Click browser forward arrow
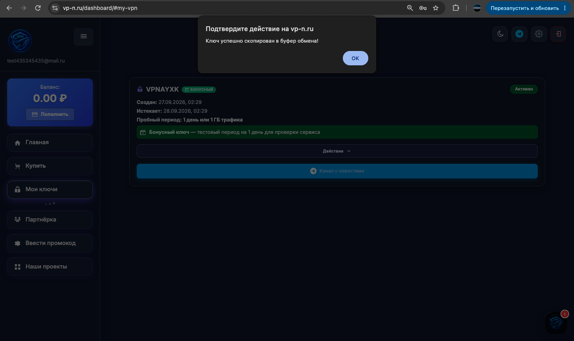Screen dimensions: 574x341 pos(24,8)
